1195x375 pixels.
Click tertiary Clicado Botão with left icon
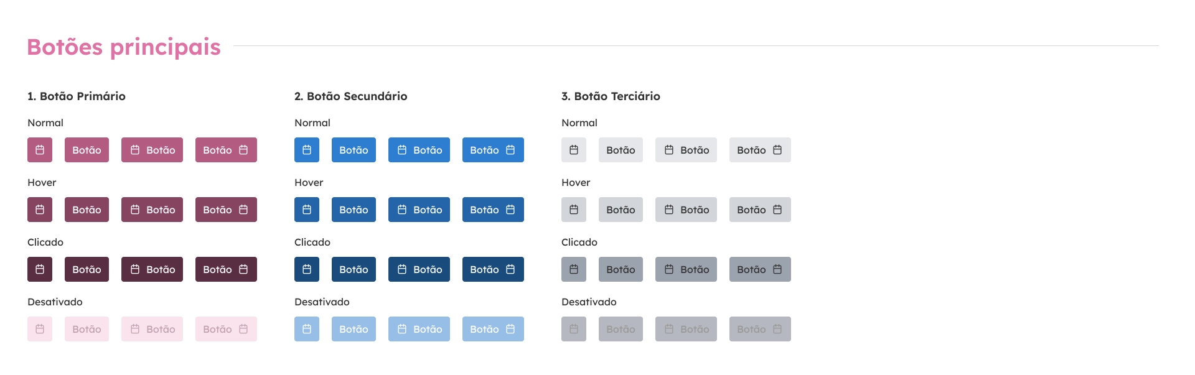686,269
